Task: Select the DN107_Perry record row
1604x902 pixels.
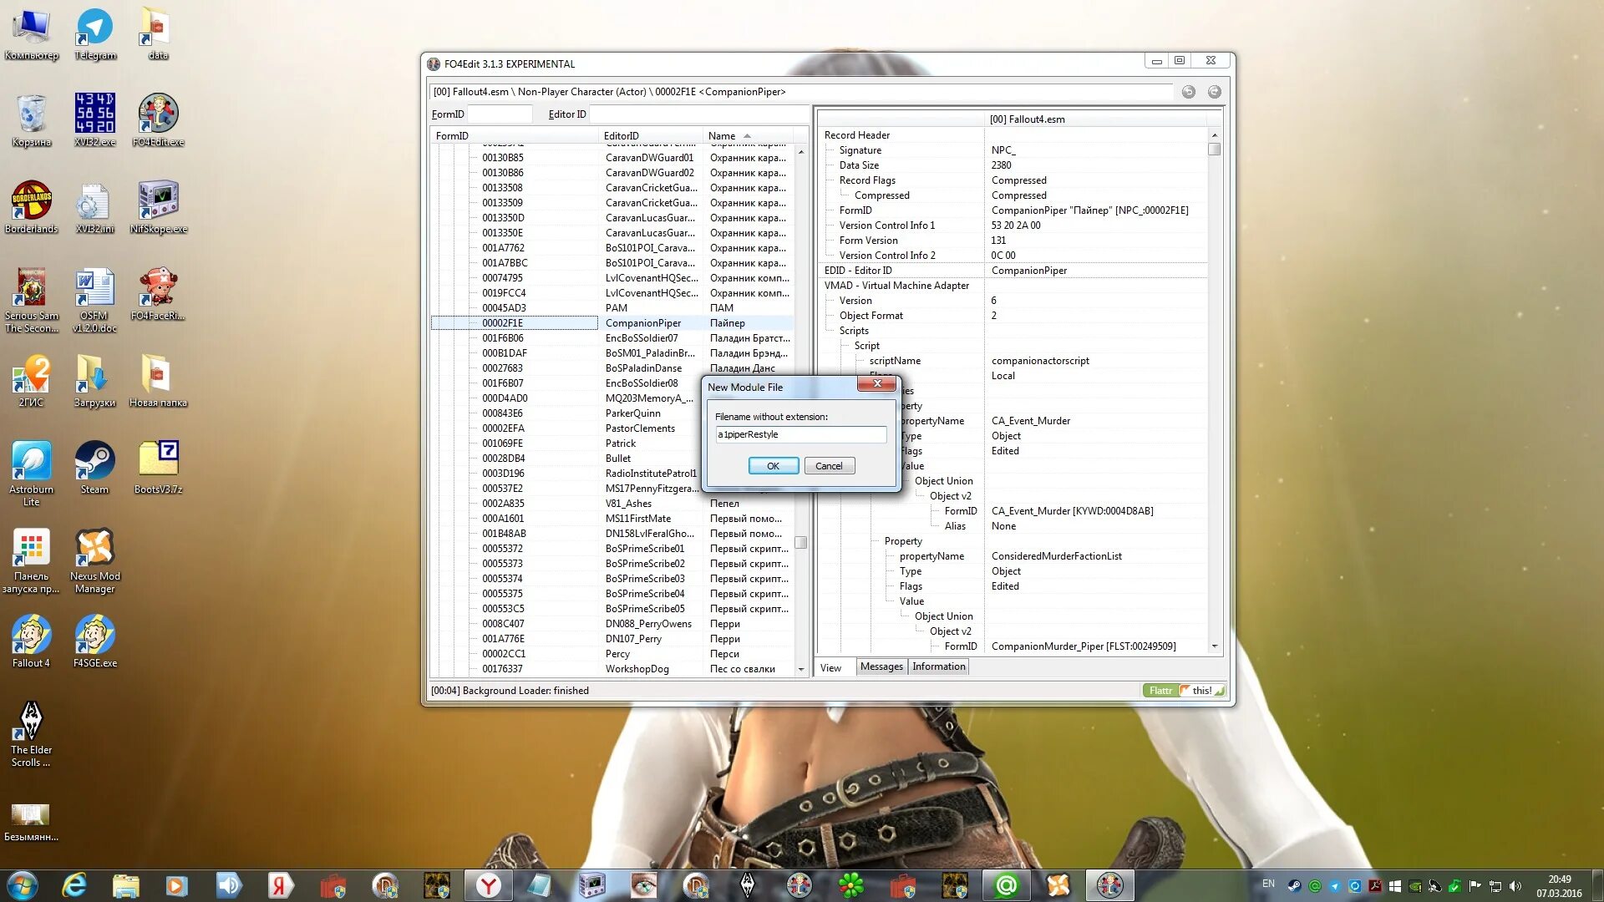Action: [612, 639]
